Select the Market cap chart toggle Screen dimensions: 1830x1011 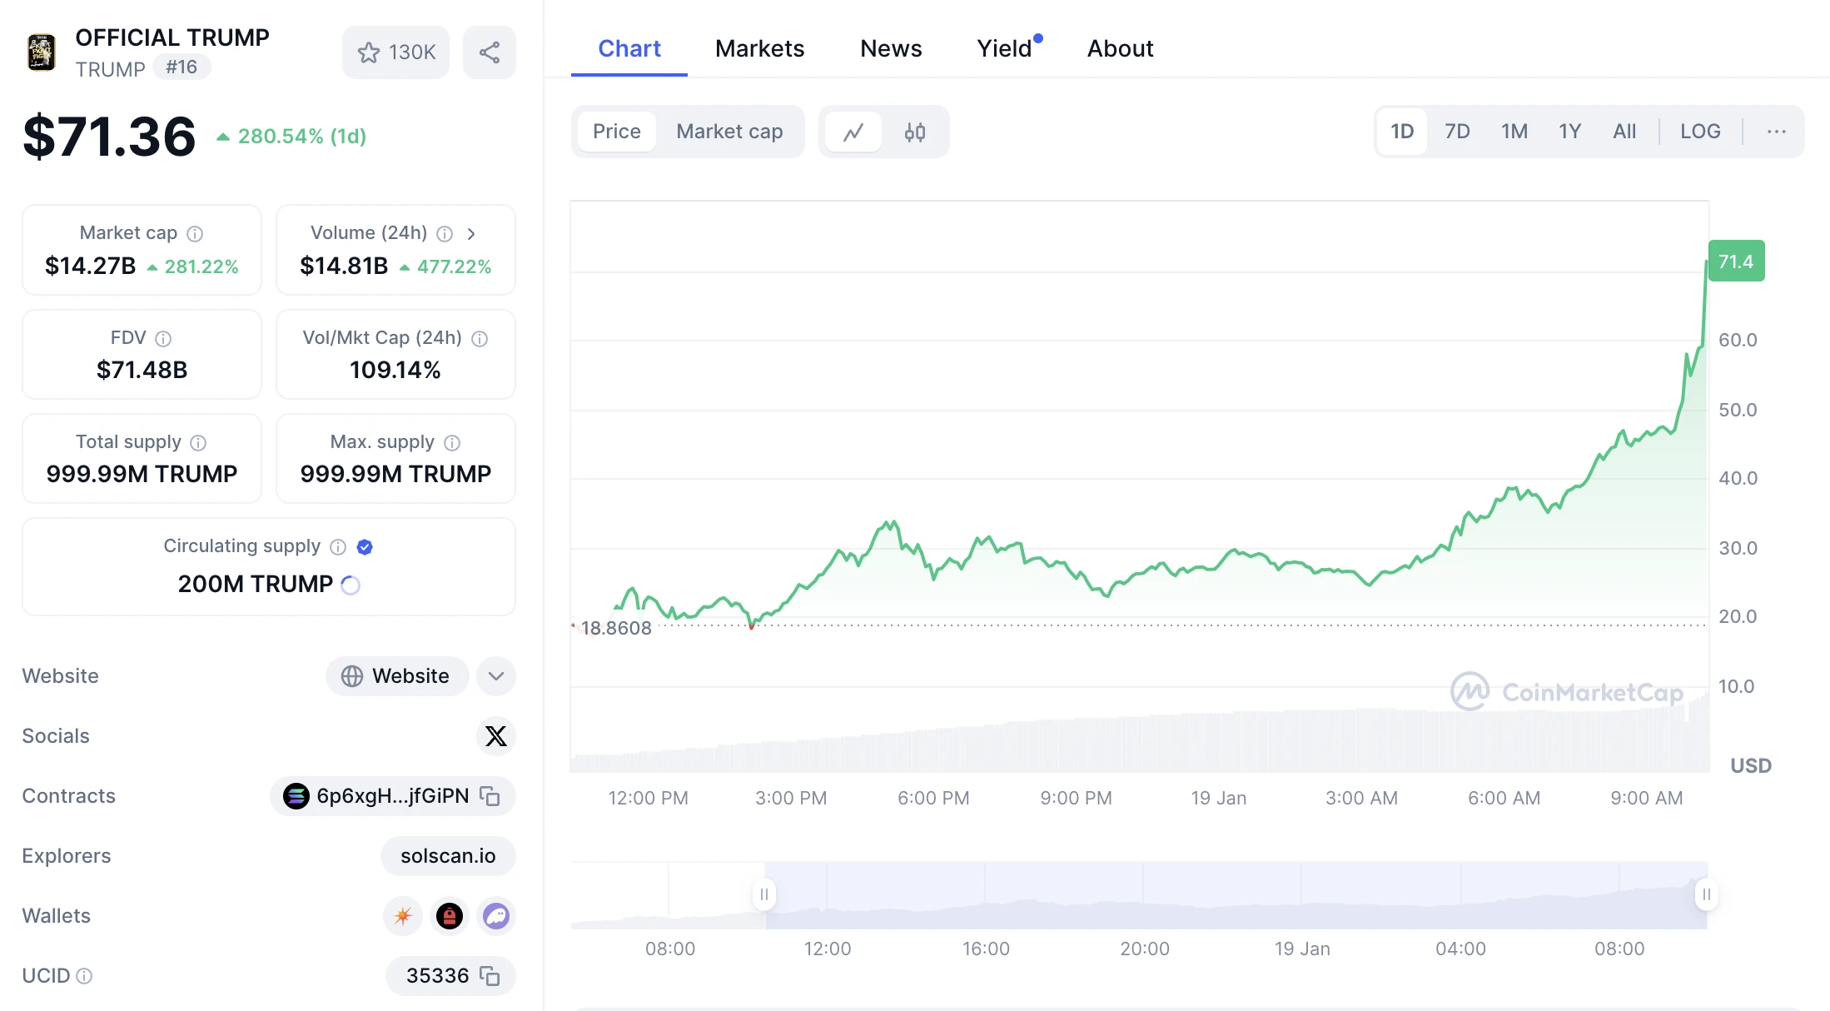[729, 132]
